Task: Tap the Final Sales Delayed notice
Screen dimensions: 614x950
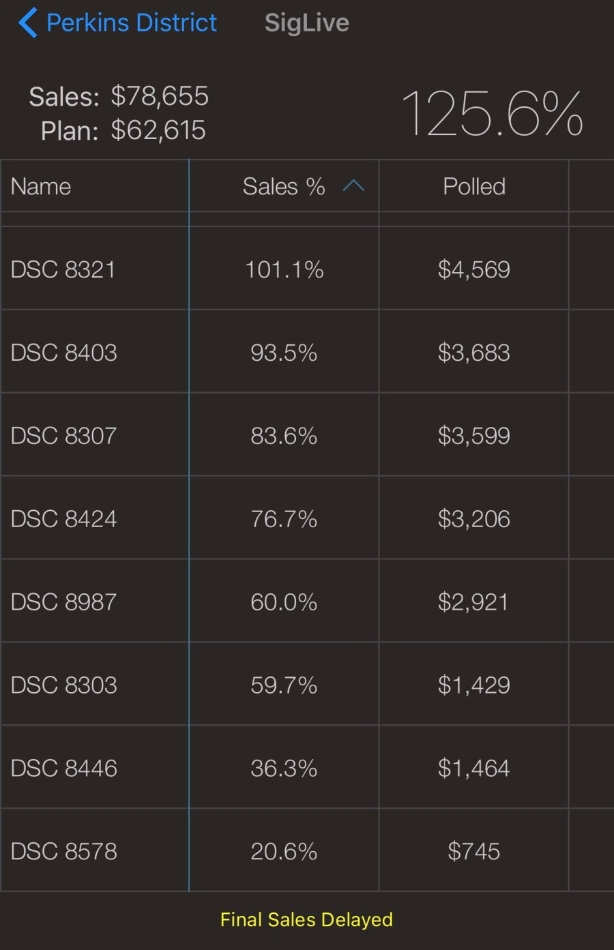Action: pyautogui.click(x=306, y=920)
